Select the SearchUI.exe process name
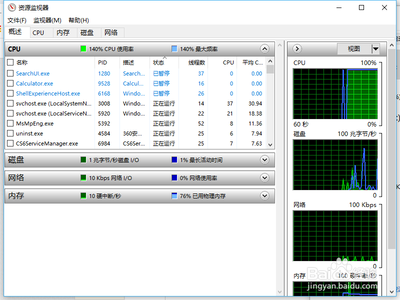The image size is (400, 300). point(32,73)
